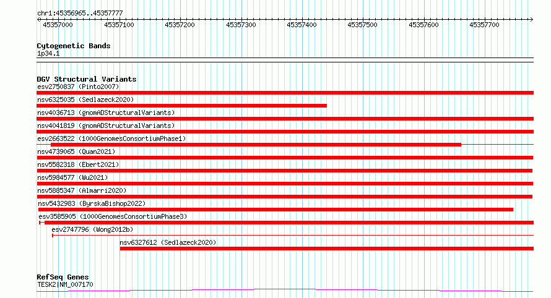Click the 45357100 ruler coordinate
Viewport: 551px width, 298px height.
click(x=119, y=25)
